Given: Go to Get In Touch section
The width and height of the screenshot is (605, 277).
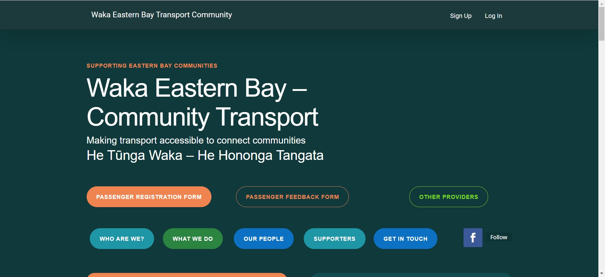Looking at the screenshot, I should (x=405, y=239).
